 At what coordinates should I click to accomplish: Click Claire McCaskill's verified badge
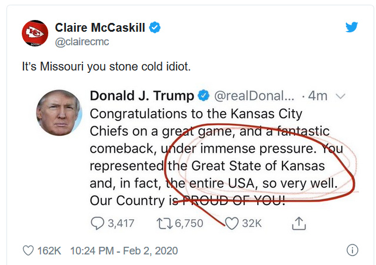pyautogui.click(x=155, y=28)
